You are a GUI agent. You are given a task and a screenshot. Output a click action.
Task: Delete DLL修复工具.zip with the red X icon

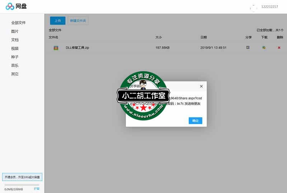click(279, 48)
